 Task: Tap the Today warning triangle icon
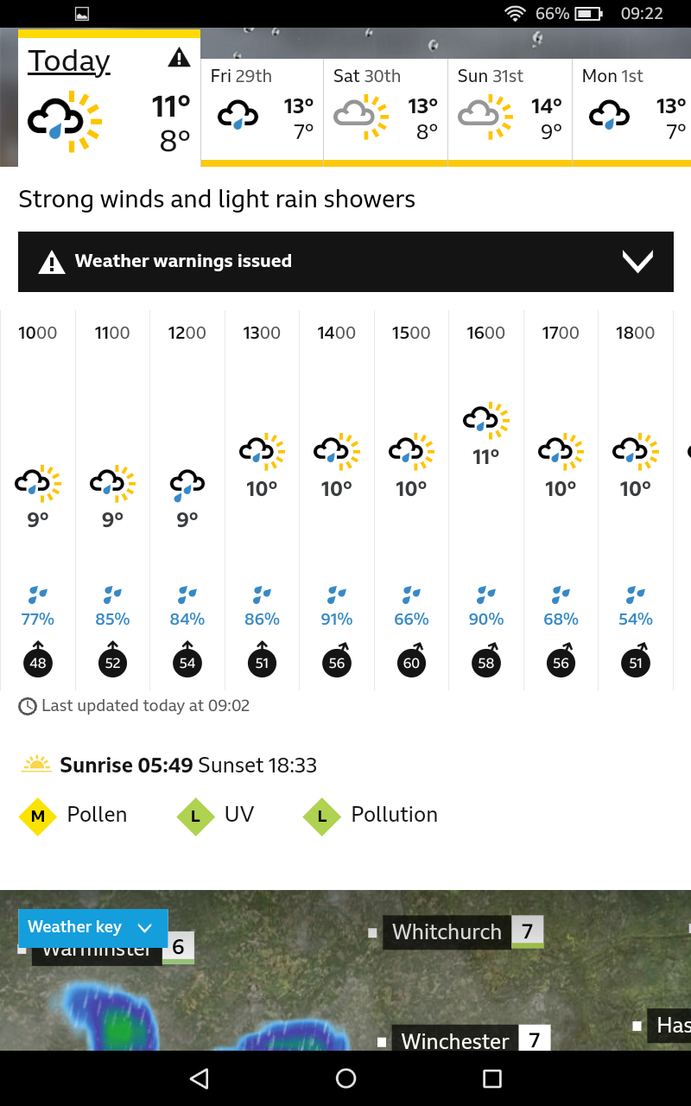coord(179,58)
